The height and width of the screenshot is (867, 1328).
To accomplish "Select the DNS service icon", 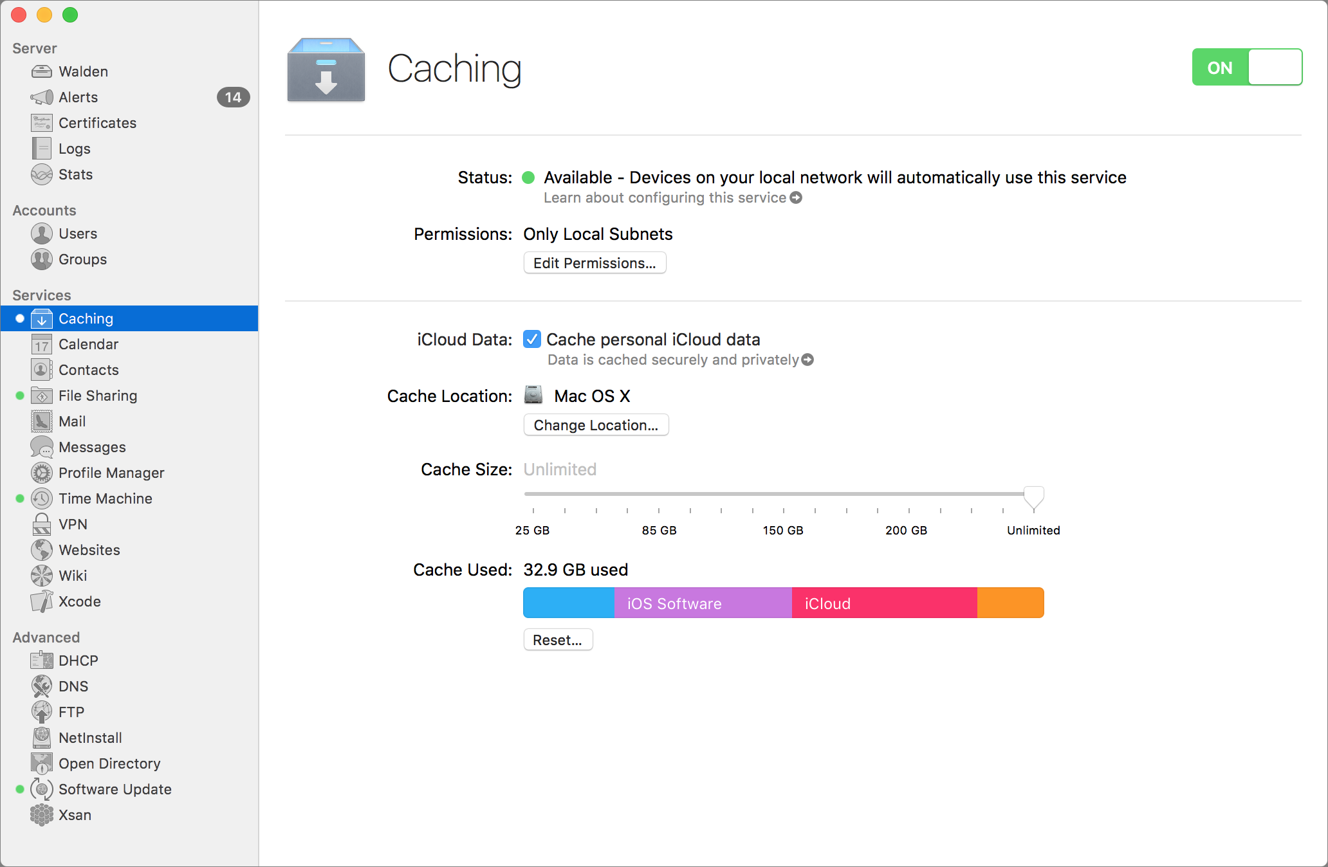I will (42, 686).
